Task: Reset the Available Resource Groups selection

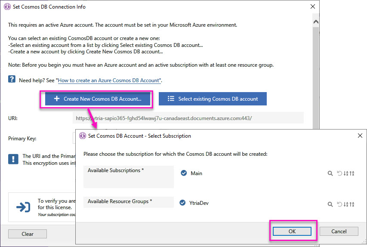Action: (339, 204)
